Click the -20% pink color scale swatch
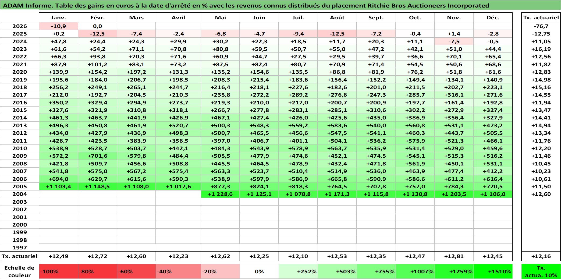The width and height of the screenshot is (561, 279). (x=220, y=271)
